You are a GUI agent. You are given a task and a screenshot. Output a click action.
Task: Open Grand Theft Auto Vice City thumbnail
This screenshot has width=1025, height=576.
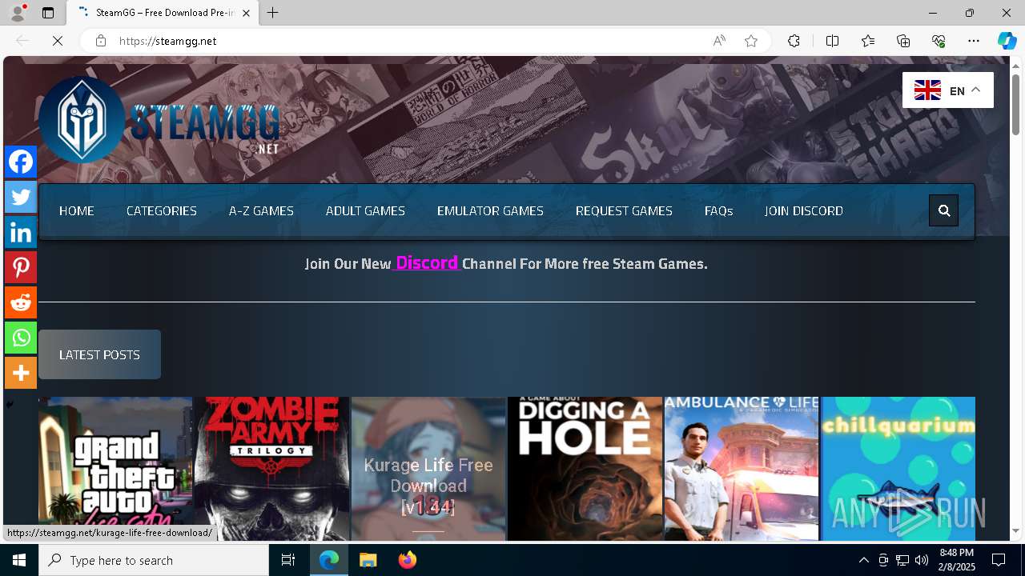(115, 469)
